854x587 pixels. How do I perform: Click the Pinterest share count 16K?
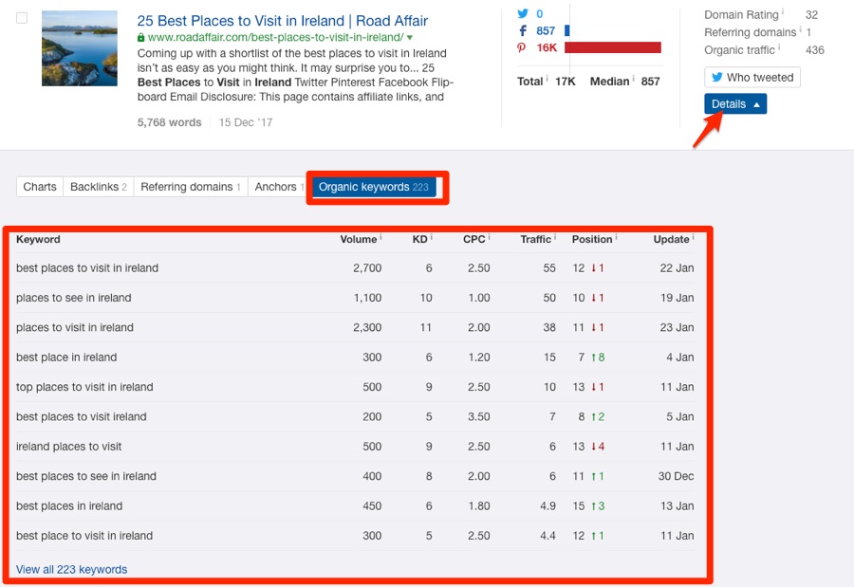coord(547,47)
